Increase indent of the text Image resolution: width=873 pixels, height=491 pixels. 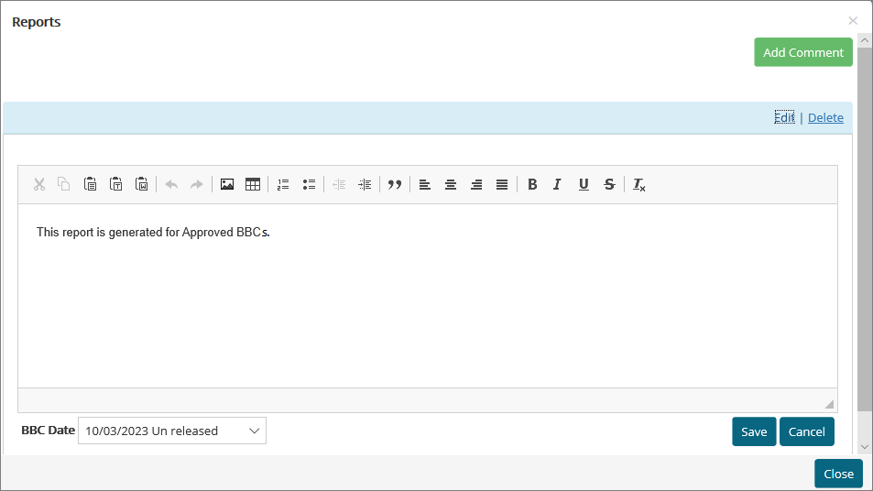pos(365,184)
